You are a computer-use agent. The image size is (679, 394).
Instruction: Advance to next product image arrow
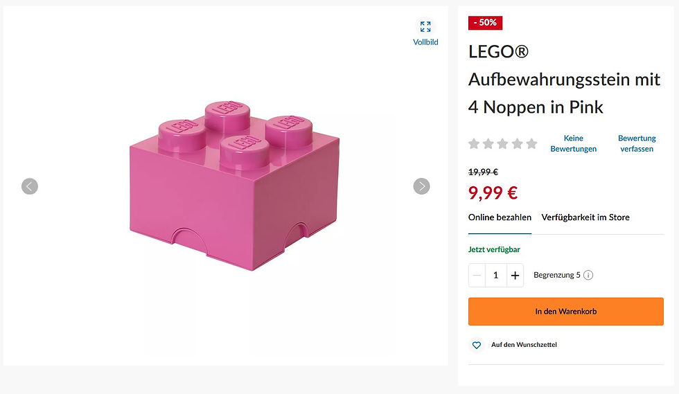(x=421, y=186)
